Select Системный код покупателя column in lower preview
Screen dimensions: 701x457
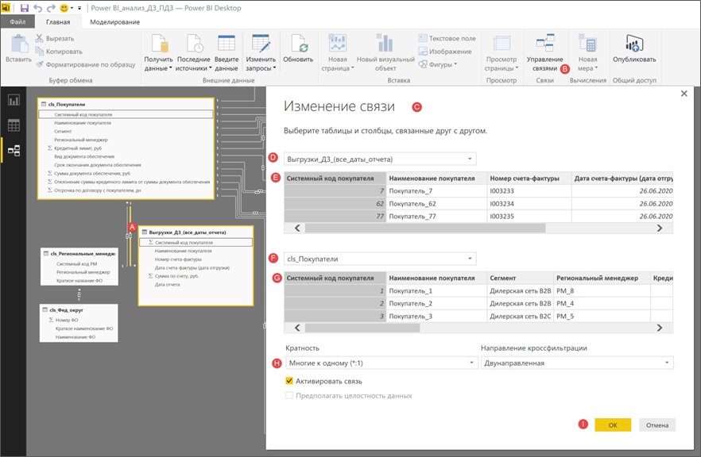(x=335, y=278)
